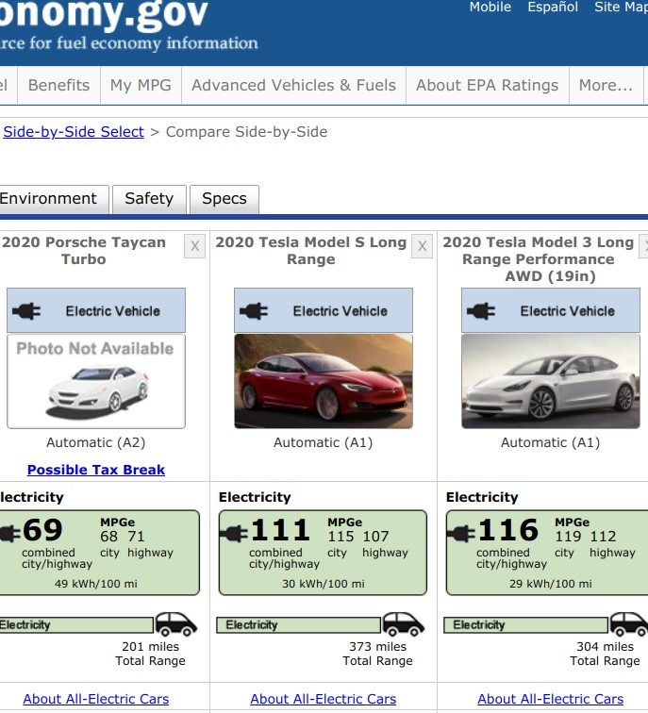The width and height of the screenshot is (648, 713).
Task: Click the plug icon beside the 111 MPGe rating
Action: point(234,533)
